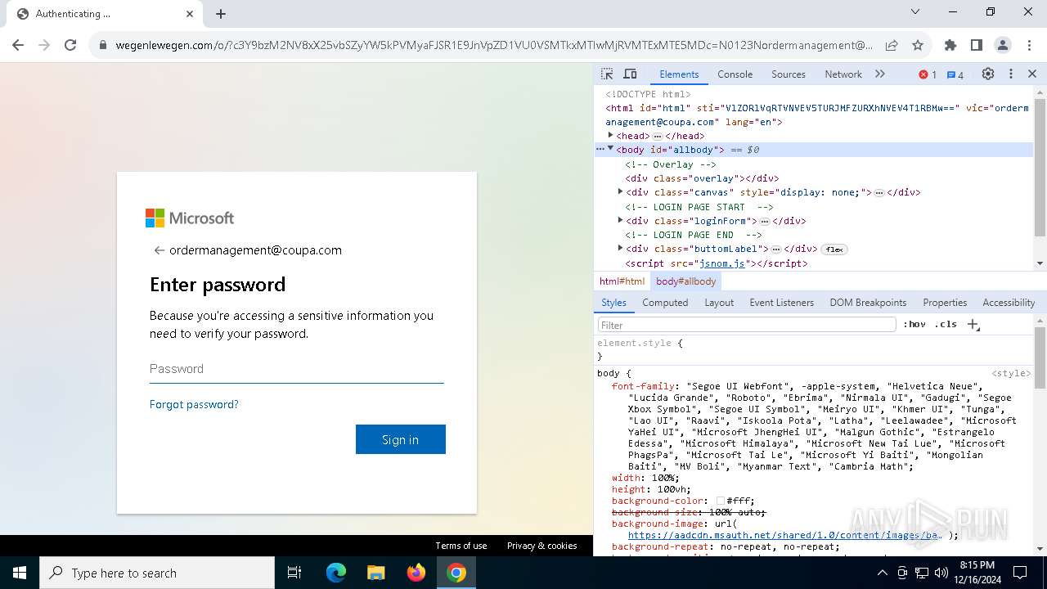This screenshot has height=589, width=1047.
Task: Open the Terms of use link
Action: [x=461, y=546]
